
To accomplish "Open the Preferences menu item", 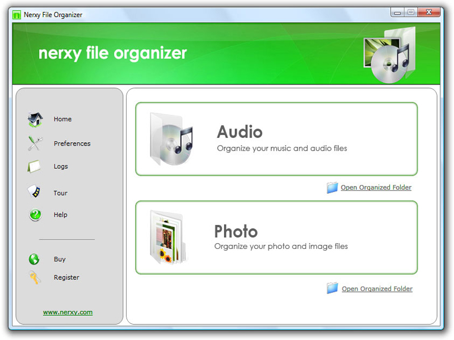I will click(72, 143).
